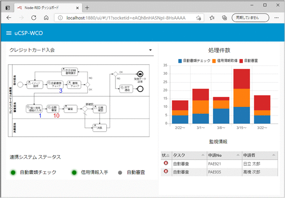
Task: Toggle 自動書類チェック blue legend swatch
Action: (x=180, y=61)
